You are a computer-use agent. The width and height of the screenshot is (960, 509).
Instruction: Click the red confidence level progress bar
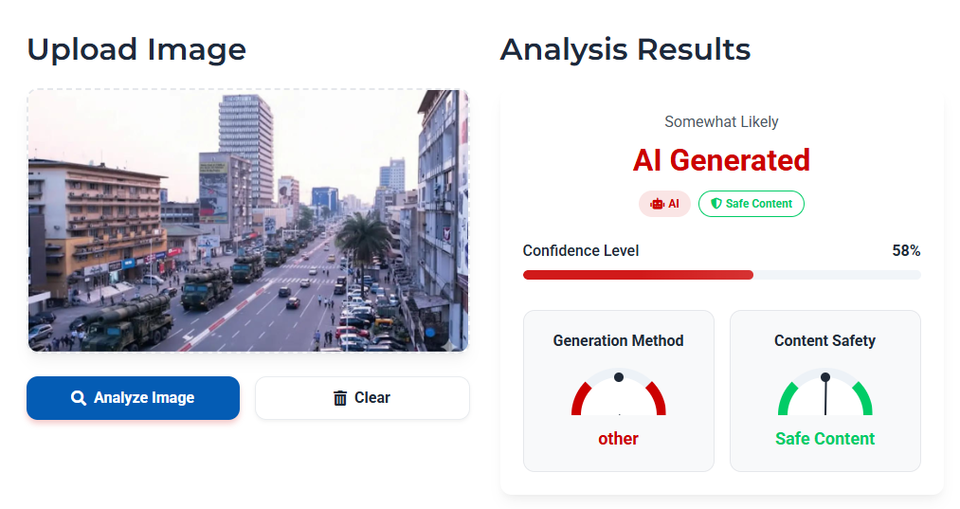pos(638,275)
